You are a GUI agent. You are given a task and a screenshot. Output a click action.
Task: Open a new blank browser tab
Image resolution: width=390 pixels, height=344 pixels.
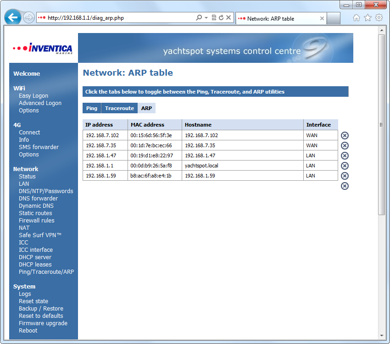[333, 18]
